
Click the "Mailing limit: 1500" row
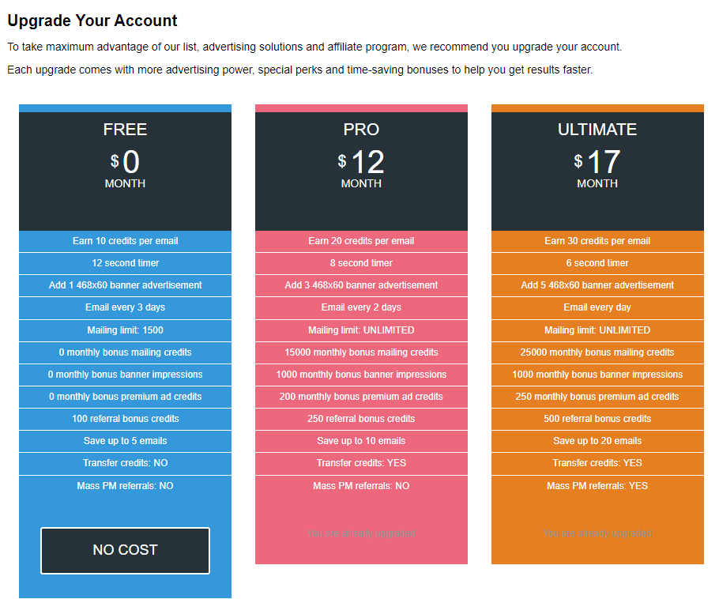click(x=125, y=330)
